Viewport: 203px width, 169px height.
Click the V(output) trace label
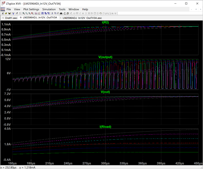pos(105,57)
